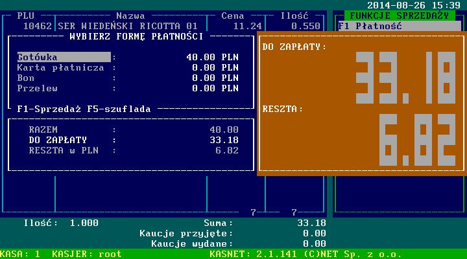The height and width of the screenshot is (259, 467).
Task: Click the FUNKCJE SPRZEDAŻY panel header
Action: pos(400,16)
